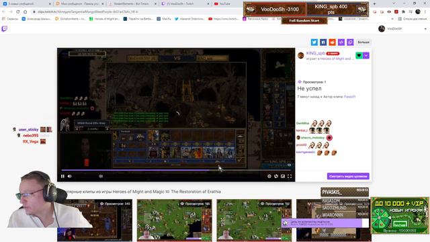Open Chrome extensions puzzle icon
This screenshot has width=430, height=242.
(x=403, y=12)
